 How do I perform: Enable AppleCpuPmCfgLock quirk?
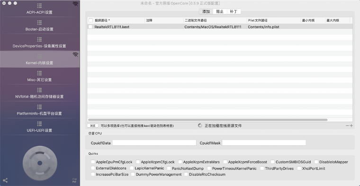[93, 162]
